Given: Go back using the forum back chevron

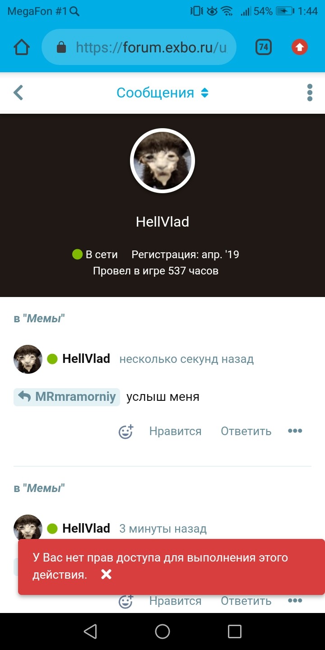Looking at the screenshot, I should pos(18,93).
